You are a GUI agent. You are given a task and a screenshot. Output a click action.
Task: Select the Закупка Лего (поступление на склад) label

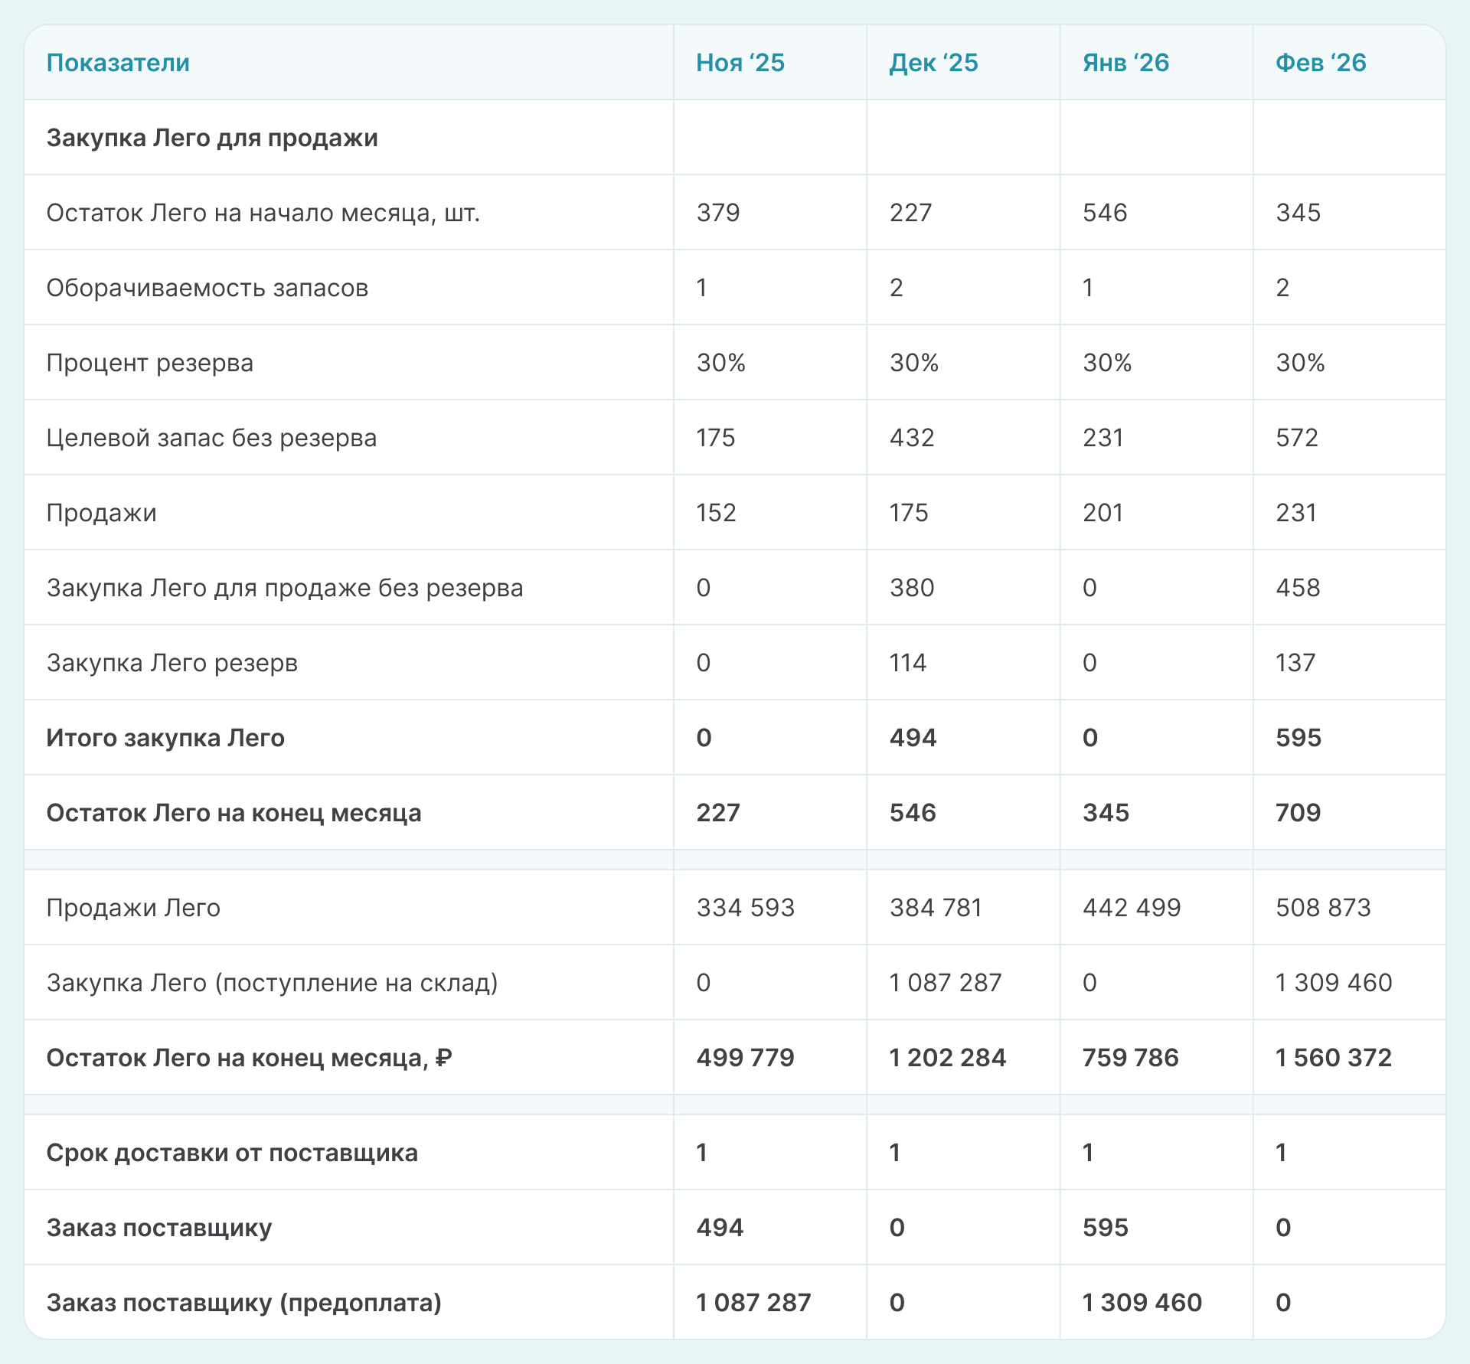(272, 983)
